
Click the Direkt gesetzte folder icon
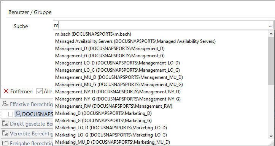(5, 124)
